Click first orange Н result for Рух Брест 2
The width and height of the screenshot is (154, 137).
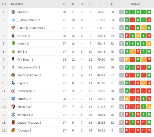[127, 59]
